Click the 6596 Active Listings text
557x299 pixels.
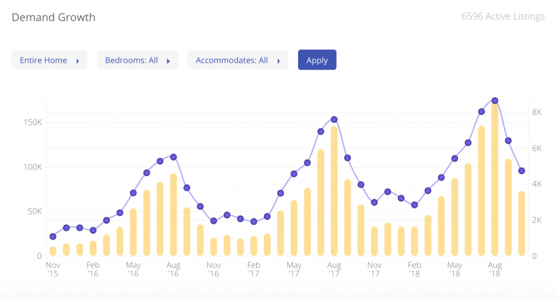[503, 17]
